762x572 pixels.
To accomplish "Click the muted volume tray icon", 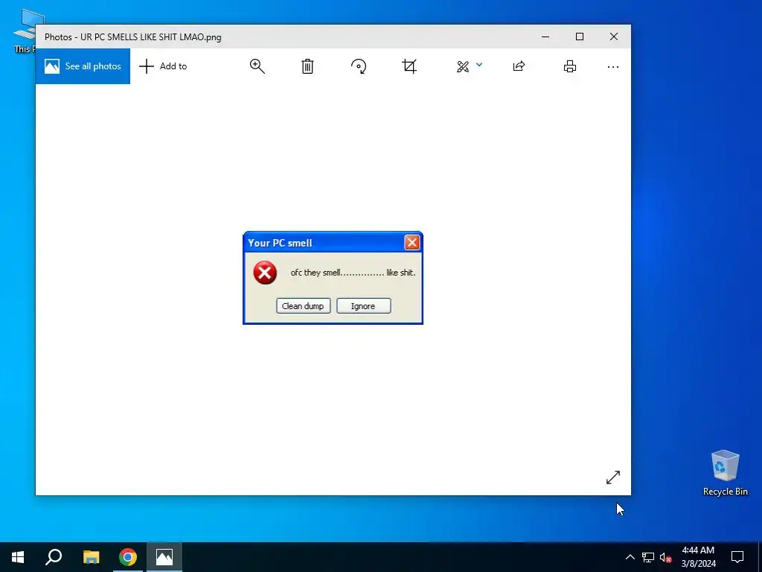I will pos(666,557).
